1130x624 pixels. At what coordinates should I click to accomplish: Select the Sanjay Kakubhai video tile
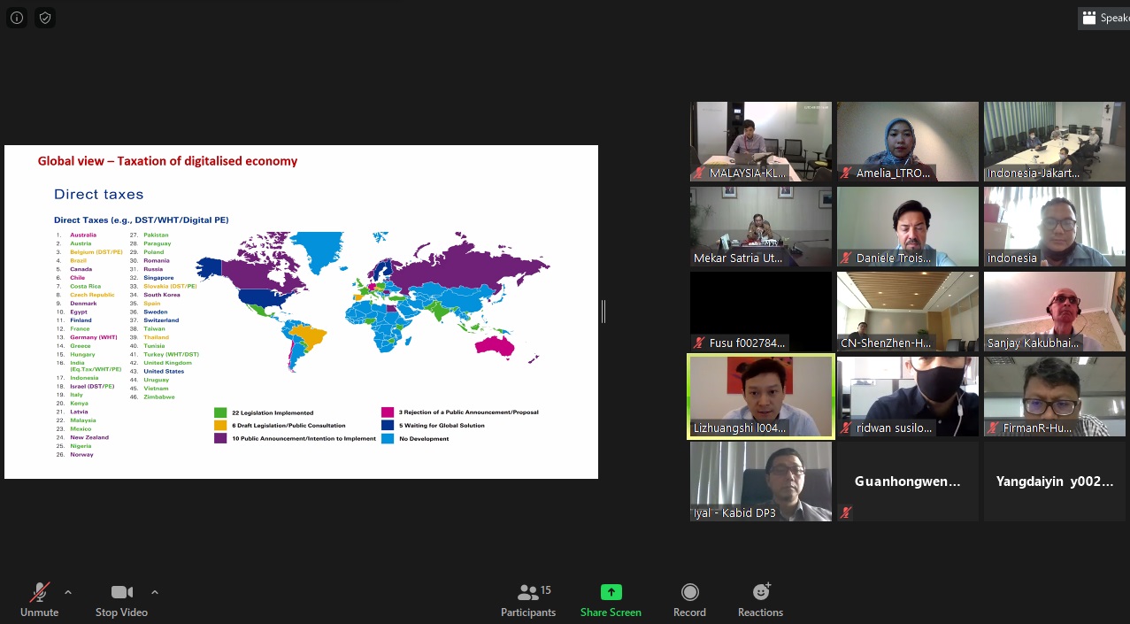coord(1055,312)
